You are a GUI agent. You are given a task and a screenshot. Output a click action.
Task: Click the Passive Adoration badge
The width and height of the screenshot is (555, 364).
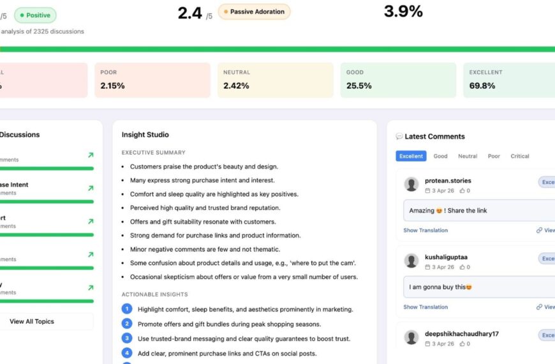254,12
